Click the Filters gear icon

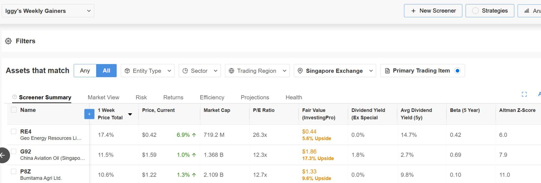coord(8,41)
